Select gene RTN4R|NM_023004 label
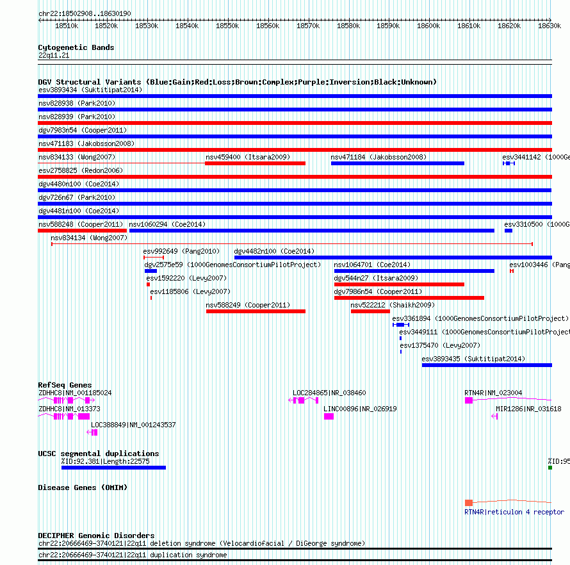The height and width of the screenshot is (565, 570). pyautogui.click(x=493, y=393)
